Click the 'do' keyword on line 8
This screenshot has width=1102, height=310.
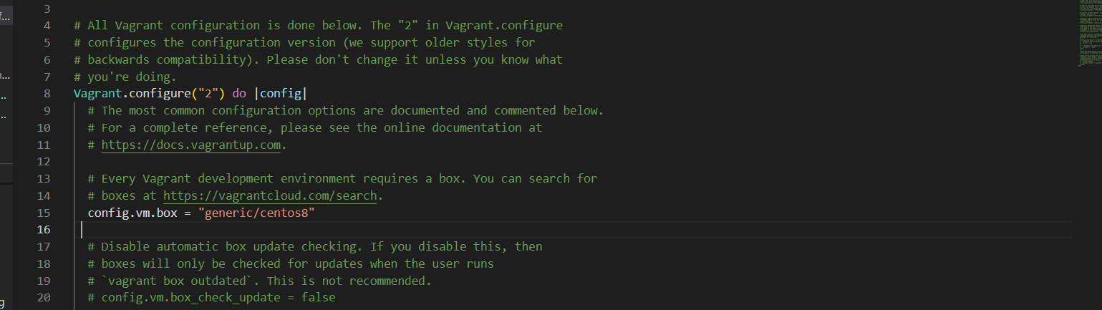point(239,94)
